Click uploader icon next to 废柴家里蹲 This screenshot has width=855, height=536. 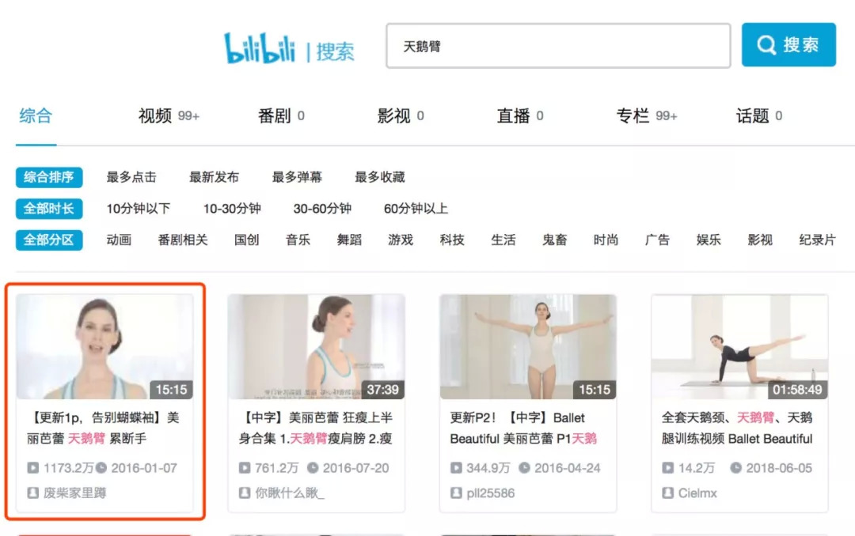point(32,493)
